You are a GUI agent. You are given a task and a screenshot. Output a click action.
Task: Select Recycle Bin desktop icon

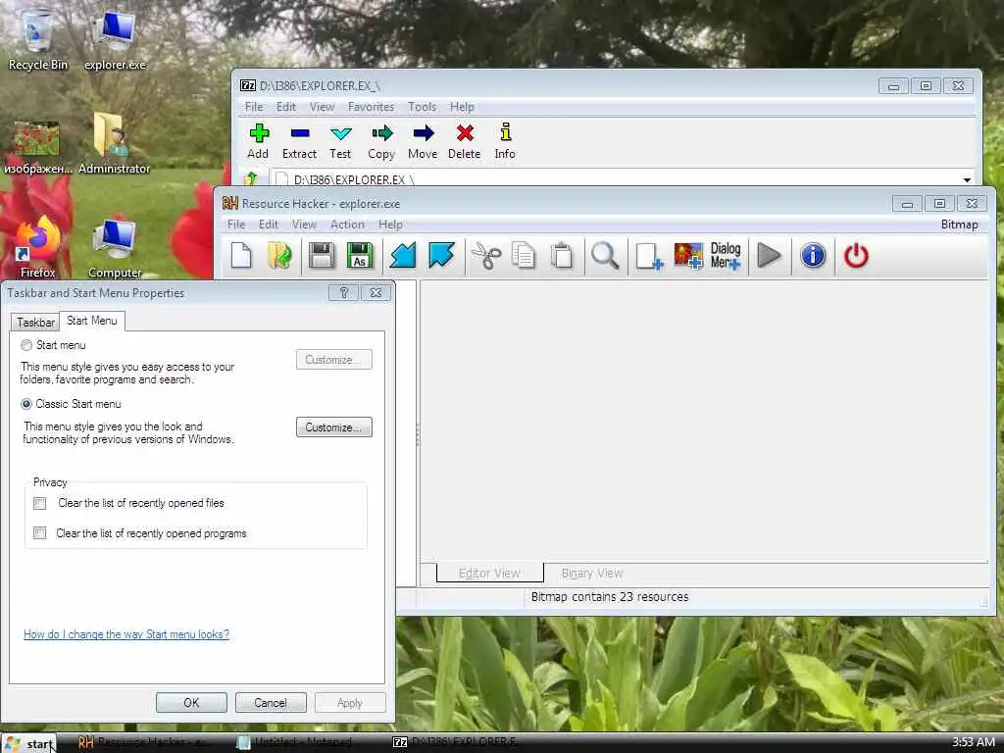[x=38, y=40]
